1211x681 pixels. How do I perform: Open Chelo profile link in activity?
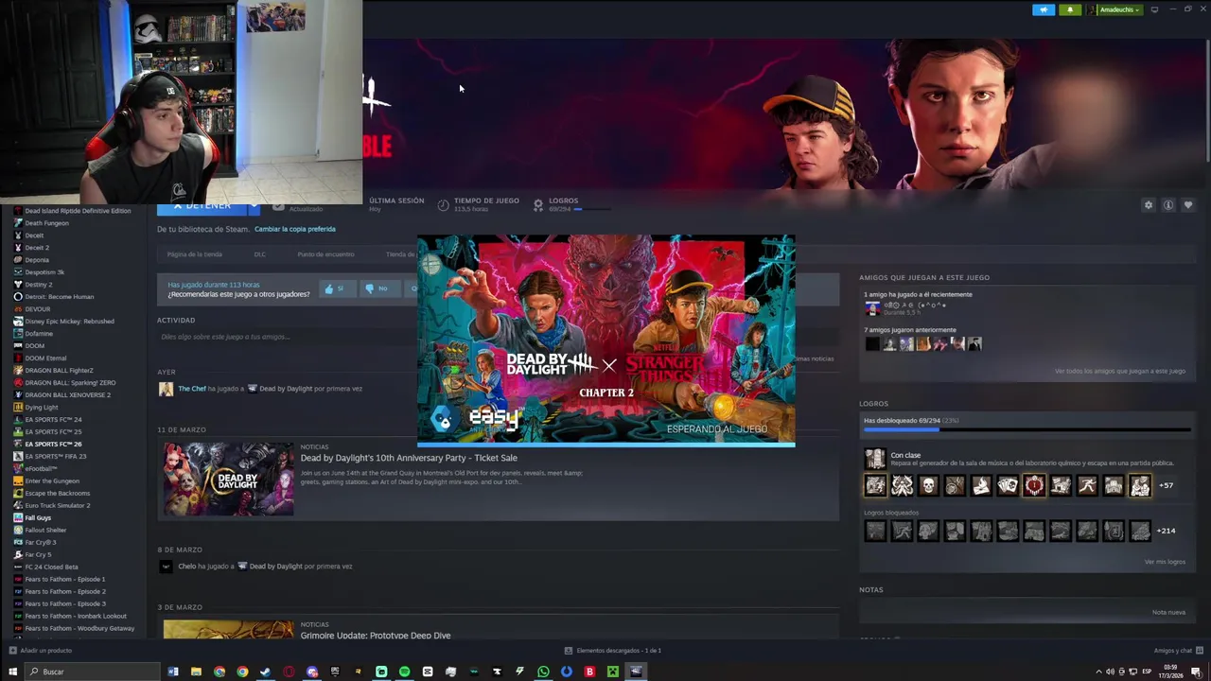tap(186, 567)
